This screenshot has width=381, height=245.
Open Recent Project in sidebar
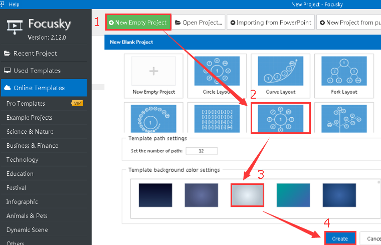pyautogui.click(x=44, y=54)
